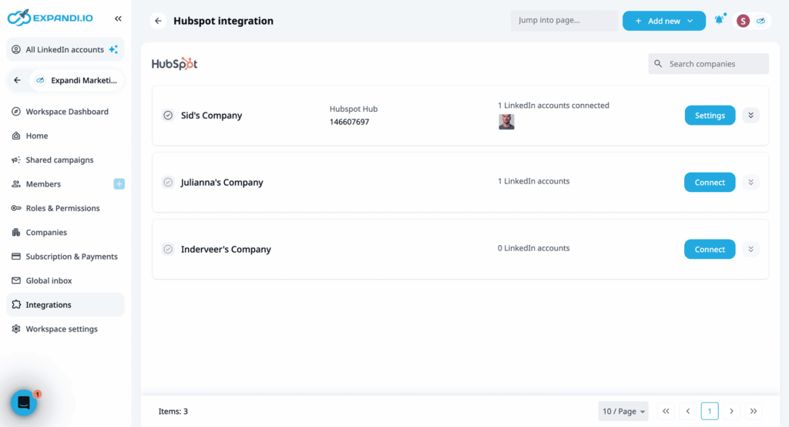
Task: Collapse the sidebar with double chevron
Action: pos(118,18)
